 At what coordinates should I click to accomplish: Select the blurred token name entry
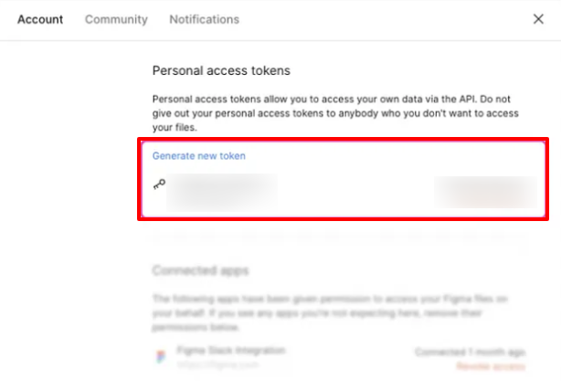224,190
